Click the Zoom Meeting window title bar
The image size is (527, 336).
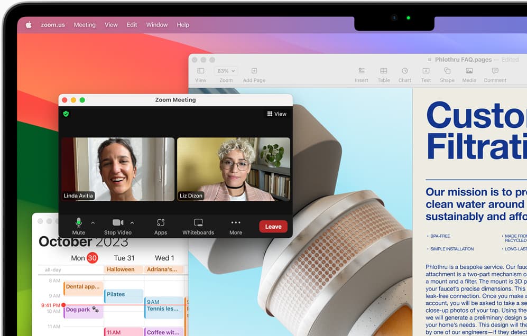coord(175,100)
